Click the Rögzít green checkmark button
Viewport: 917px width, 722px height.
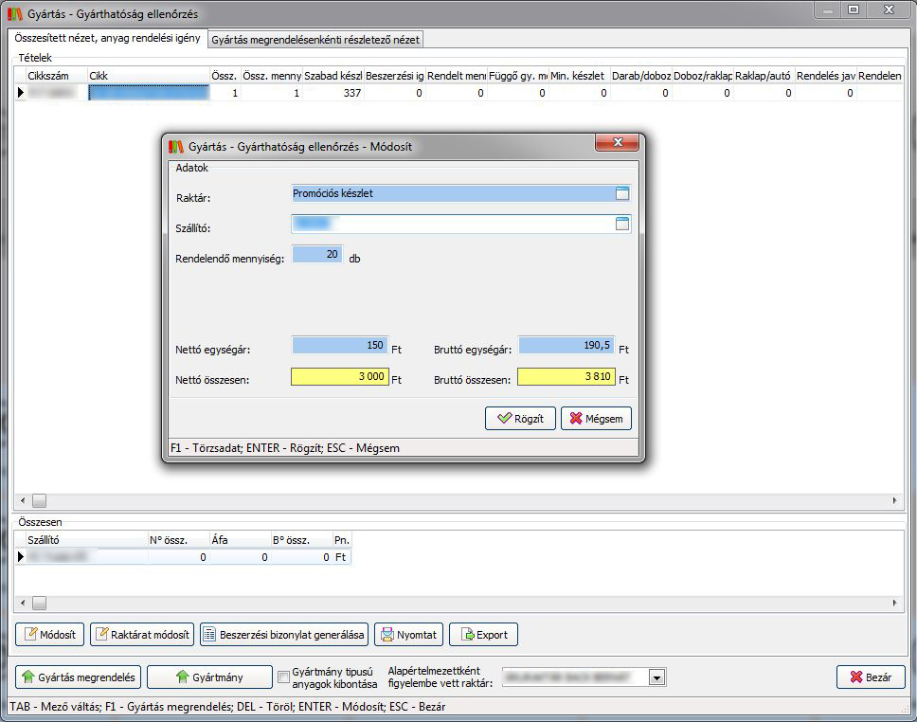(x=520, y=419)
